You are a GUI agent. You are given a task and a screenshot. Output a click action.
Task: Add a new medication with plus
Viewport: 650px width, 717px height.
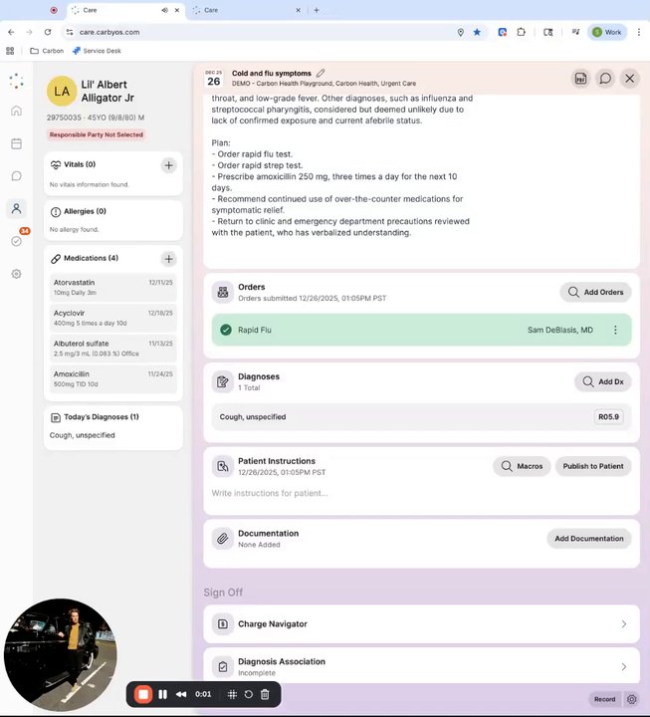coord(168,259)
